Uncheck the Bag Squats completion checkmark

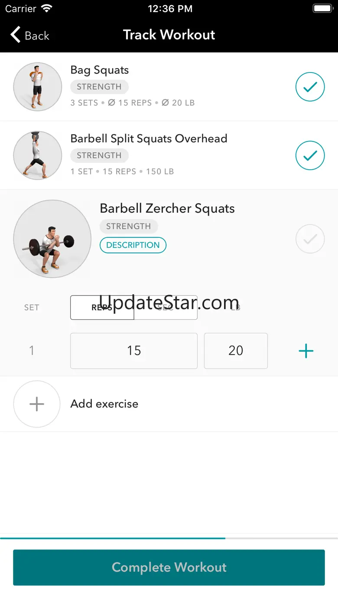point(310,87)
